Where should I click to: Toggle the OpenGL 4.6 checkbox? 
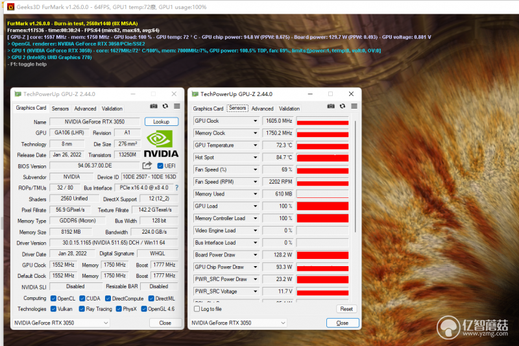click(x=144, y=309)
